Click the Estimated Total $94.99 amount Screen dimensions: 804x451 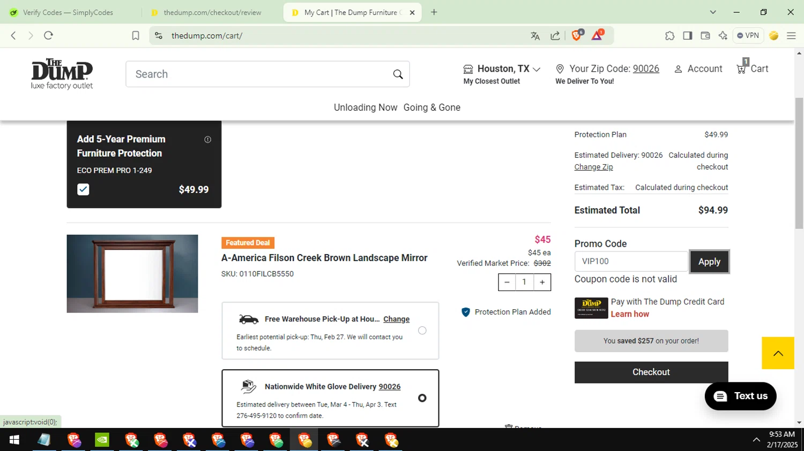[713, 210]
